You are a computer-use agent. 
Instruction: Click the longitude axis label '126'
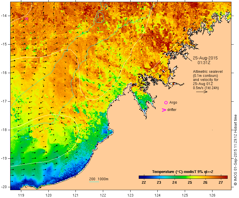coord(212,195)
